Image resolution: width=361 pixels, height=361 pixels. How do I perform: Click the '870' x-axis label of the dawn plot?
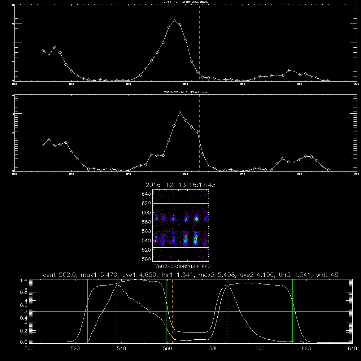coord(357,84)
